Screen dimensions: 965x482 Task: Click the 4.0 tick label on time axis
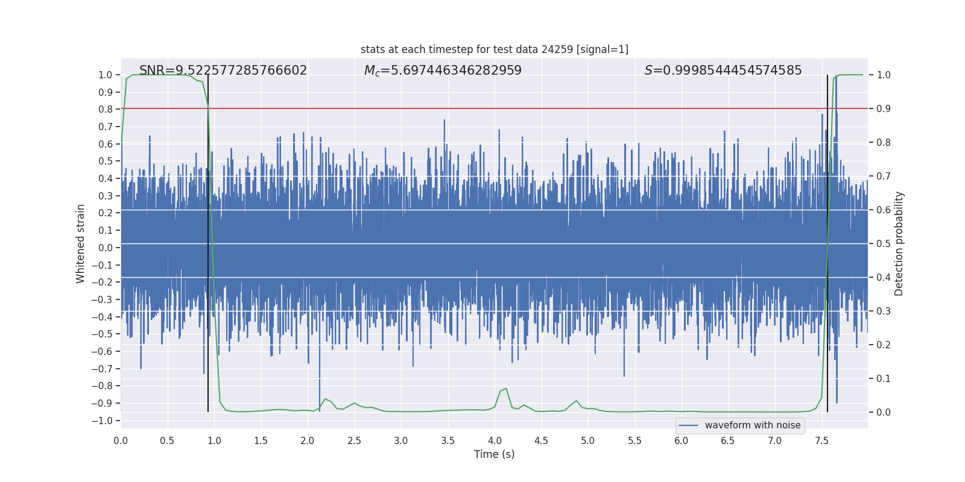[494, 440]
